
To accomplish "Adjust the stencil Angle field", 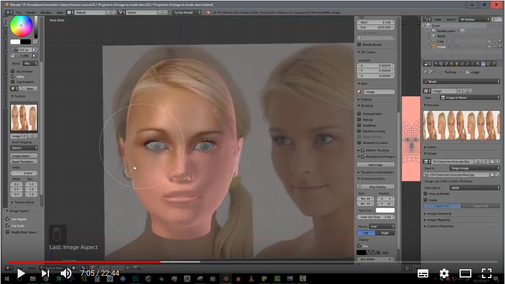I will coord(24,173).
